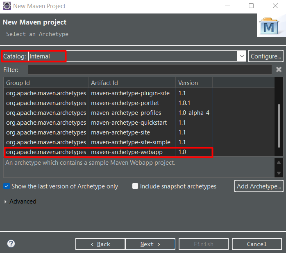Click the help question mark icon
This screenshot has height=253, width=286.
(11, 244)
